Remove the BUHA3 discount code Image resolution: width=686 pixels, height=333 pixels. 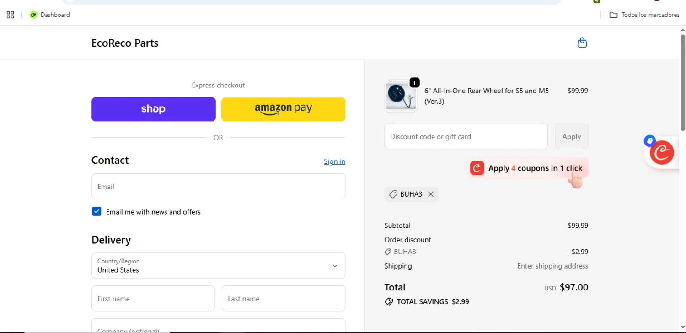tap(431, 194)
